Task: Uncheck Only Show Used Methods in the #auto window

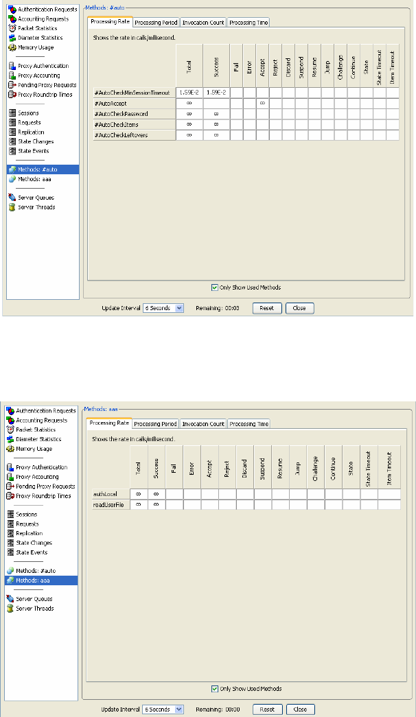Action: [216, 287]
